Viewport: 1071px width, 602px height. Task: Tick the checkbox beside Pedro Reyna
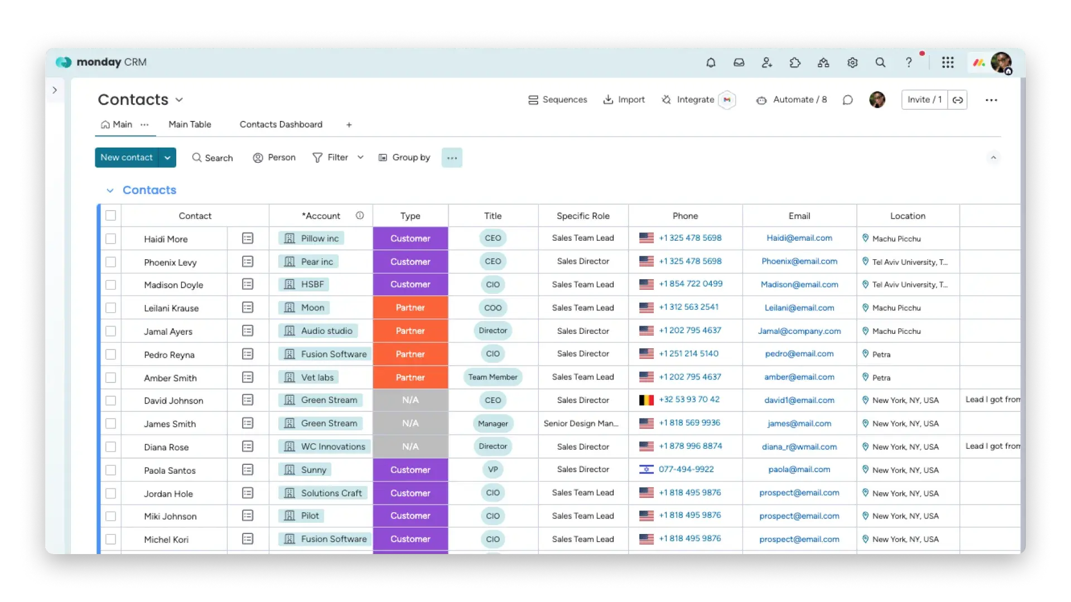pyautogui.click(x=111, y=354)
